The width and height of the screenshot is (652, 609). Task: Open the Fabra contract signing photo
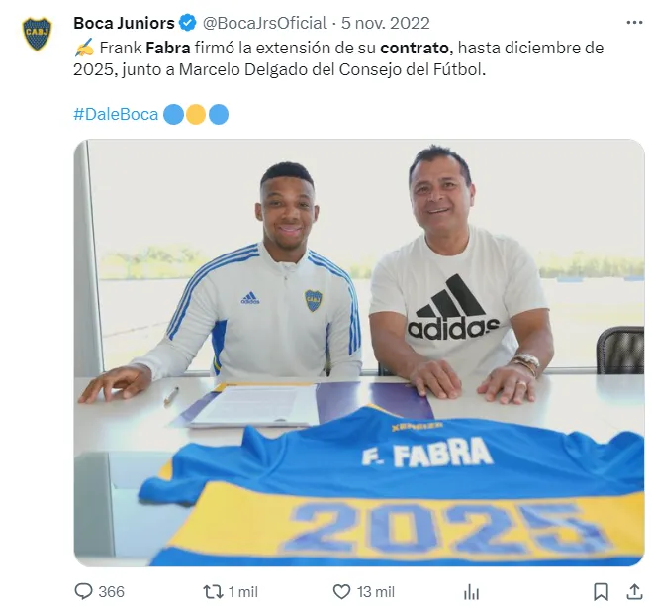point(359,353)
